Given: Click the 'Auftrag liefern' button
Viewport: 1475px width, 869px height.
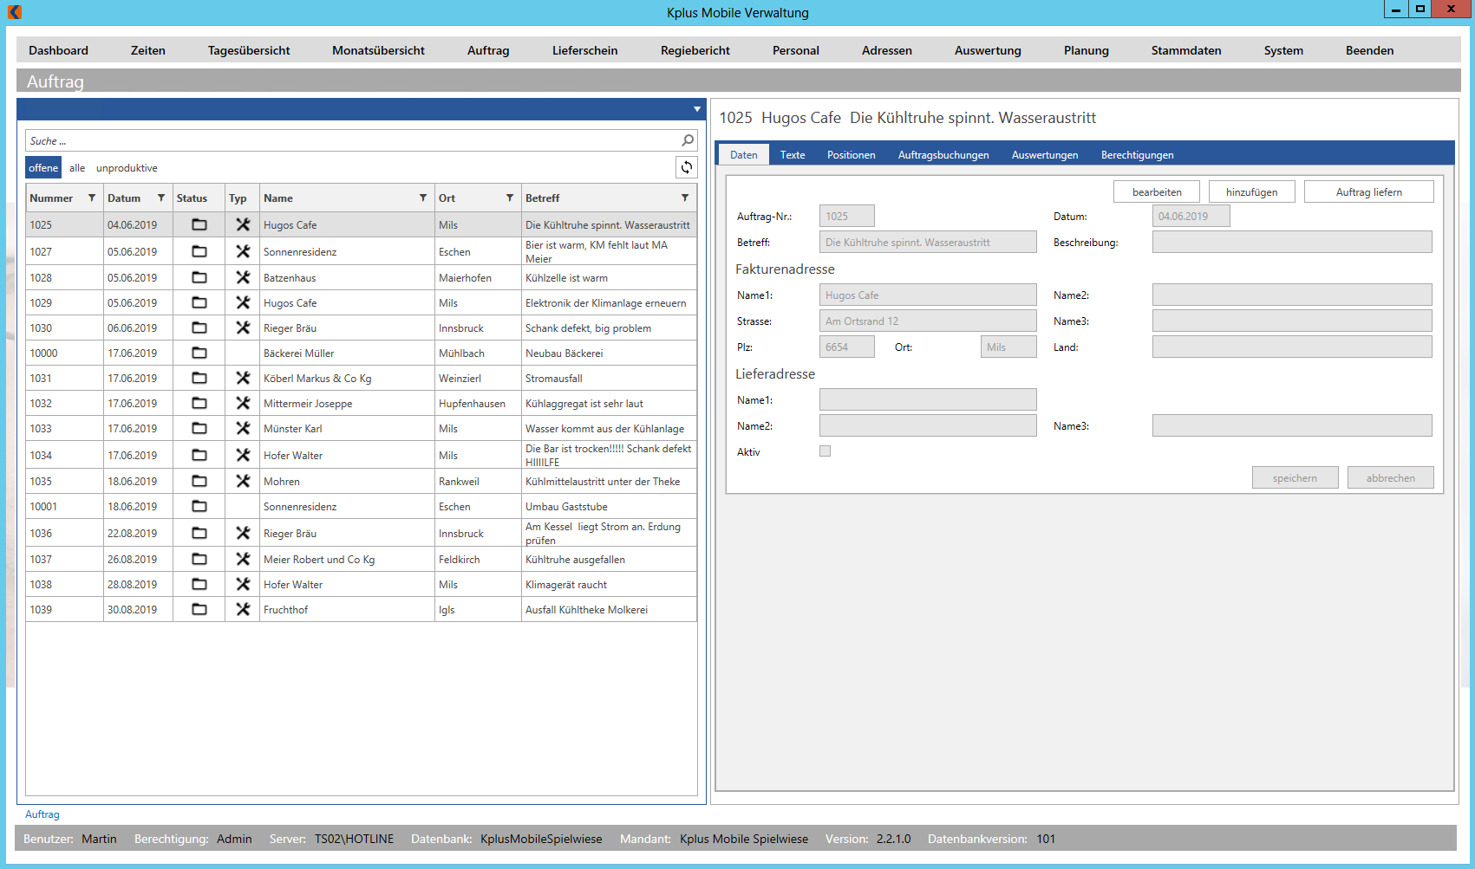Looking at the screenshot, I should click(1368, 191).
